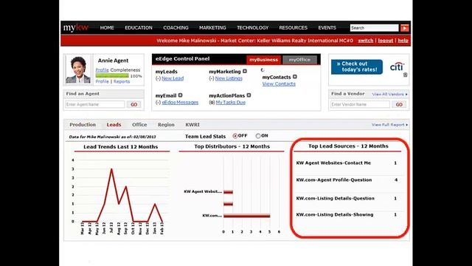Image resolution: width=472 pixels, height=266 pixels.
Task: Click the My Tasks Due link
Action: pyautogui.click(x=231, y=103)
